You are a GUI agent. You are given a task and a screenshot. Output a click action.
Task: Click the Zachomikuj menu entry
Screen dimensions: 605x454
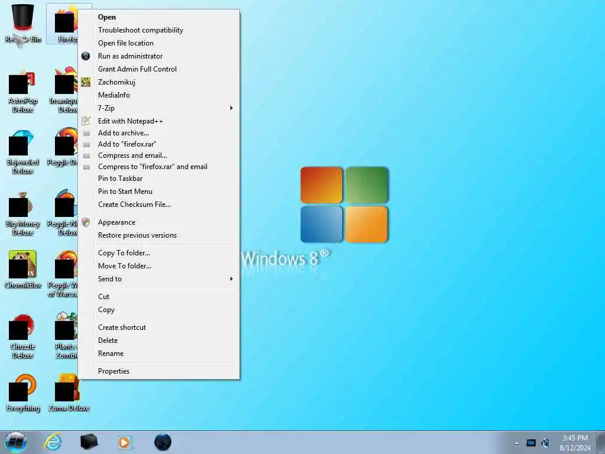[x=159, y=82]
